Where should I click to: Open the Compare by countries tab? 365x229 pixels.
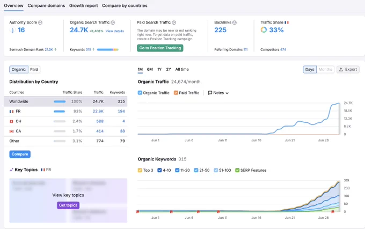125,5
